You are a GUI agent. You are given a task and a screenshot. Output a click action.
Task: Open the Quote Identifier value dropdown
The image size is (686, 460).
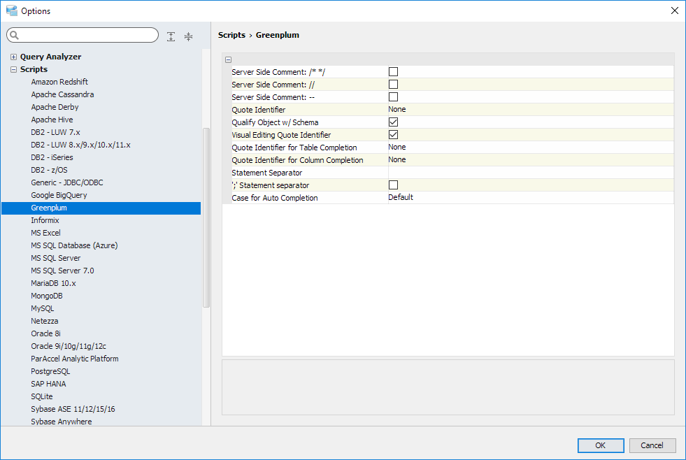530,109
